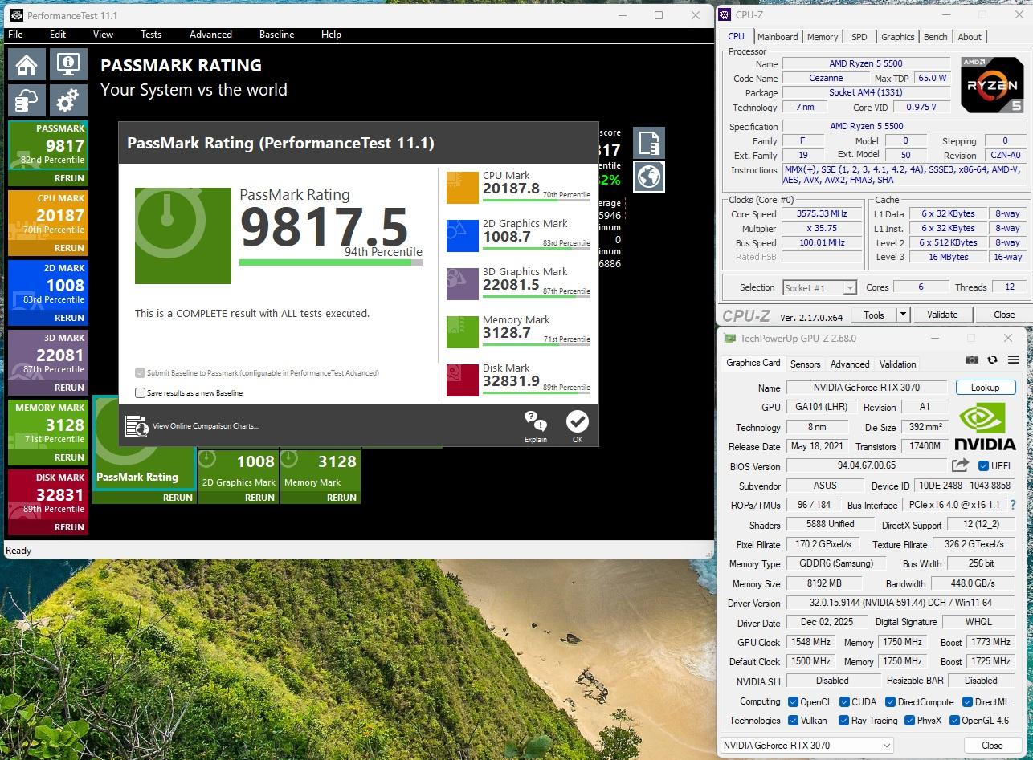This screenshot has width=1033, height=760.
Task: Click RERUN under the 3D MARK tile
Action: (69, 388)
